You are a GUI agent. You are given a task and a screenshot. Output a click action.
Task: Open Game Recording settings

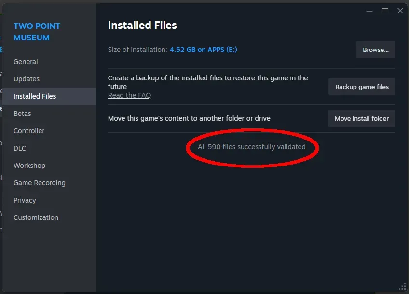coord(40,183)
